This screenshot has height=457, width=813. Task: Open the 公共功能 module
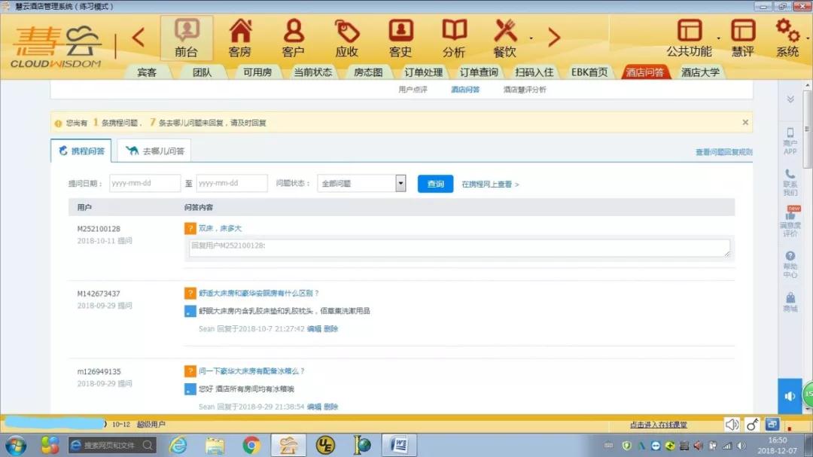(690, 38)
